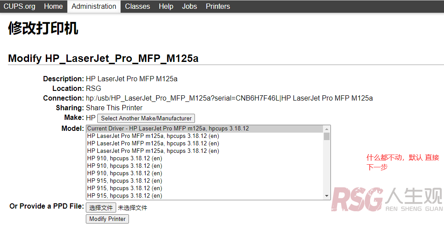Viewport: 444px width, 231px height.
Task: Go to the Home tab
Action: (53, 6)
